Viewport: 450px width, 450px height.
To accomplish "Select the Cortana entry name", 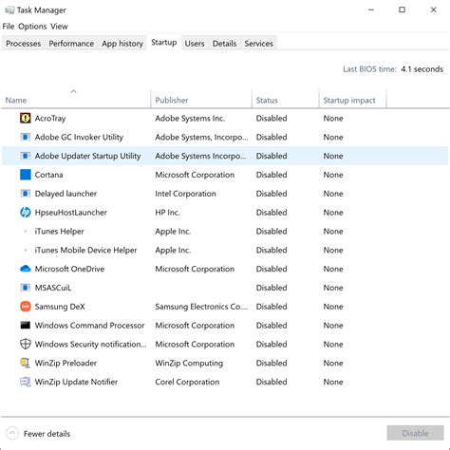I will coord(48,175).
